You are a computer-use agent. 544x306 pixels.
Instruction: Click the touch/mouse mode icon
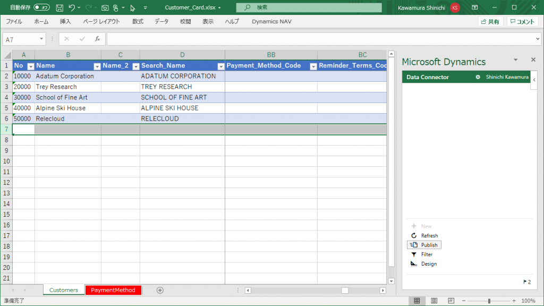coord(116,7)
